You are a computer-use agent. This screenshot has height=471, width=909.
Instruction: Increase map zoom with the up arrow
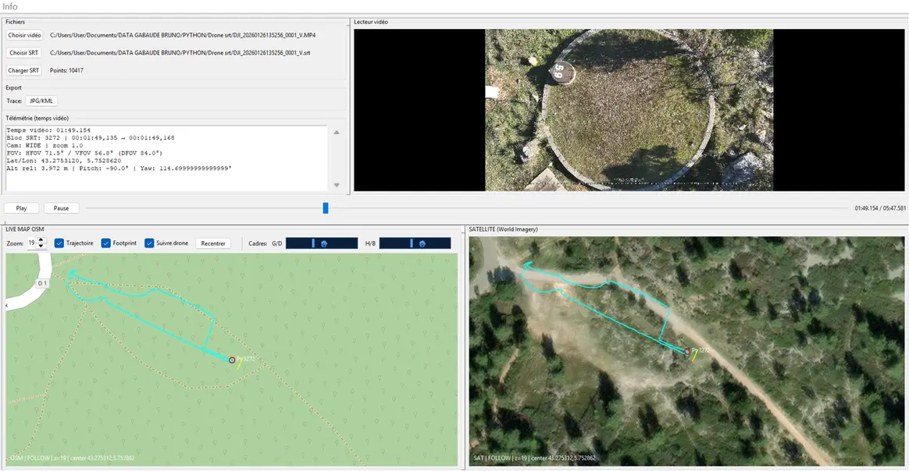point(42,240)
